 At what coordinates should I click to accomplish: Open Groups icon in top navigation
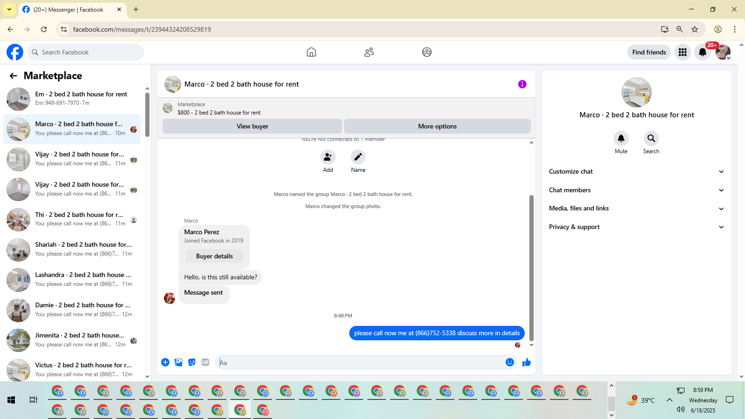click(x=427, y=52)
